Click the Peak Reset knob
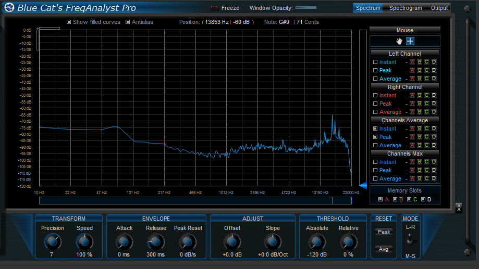This screenshot has height=269, width=479. tap(188, 242)
